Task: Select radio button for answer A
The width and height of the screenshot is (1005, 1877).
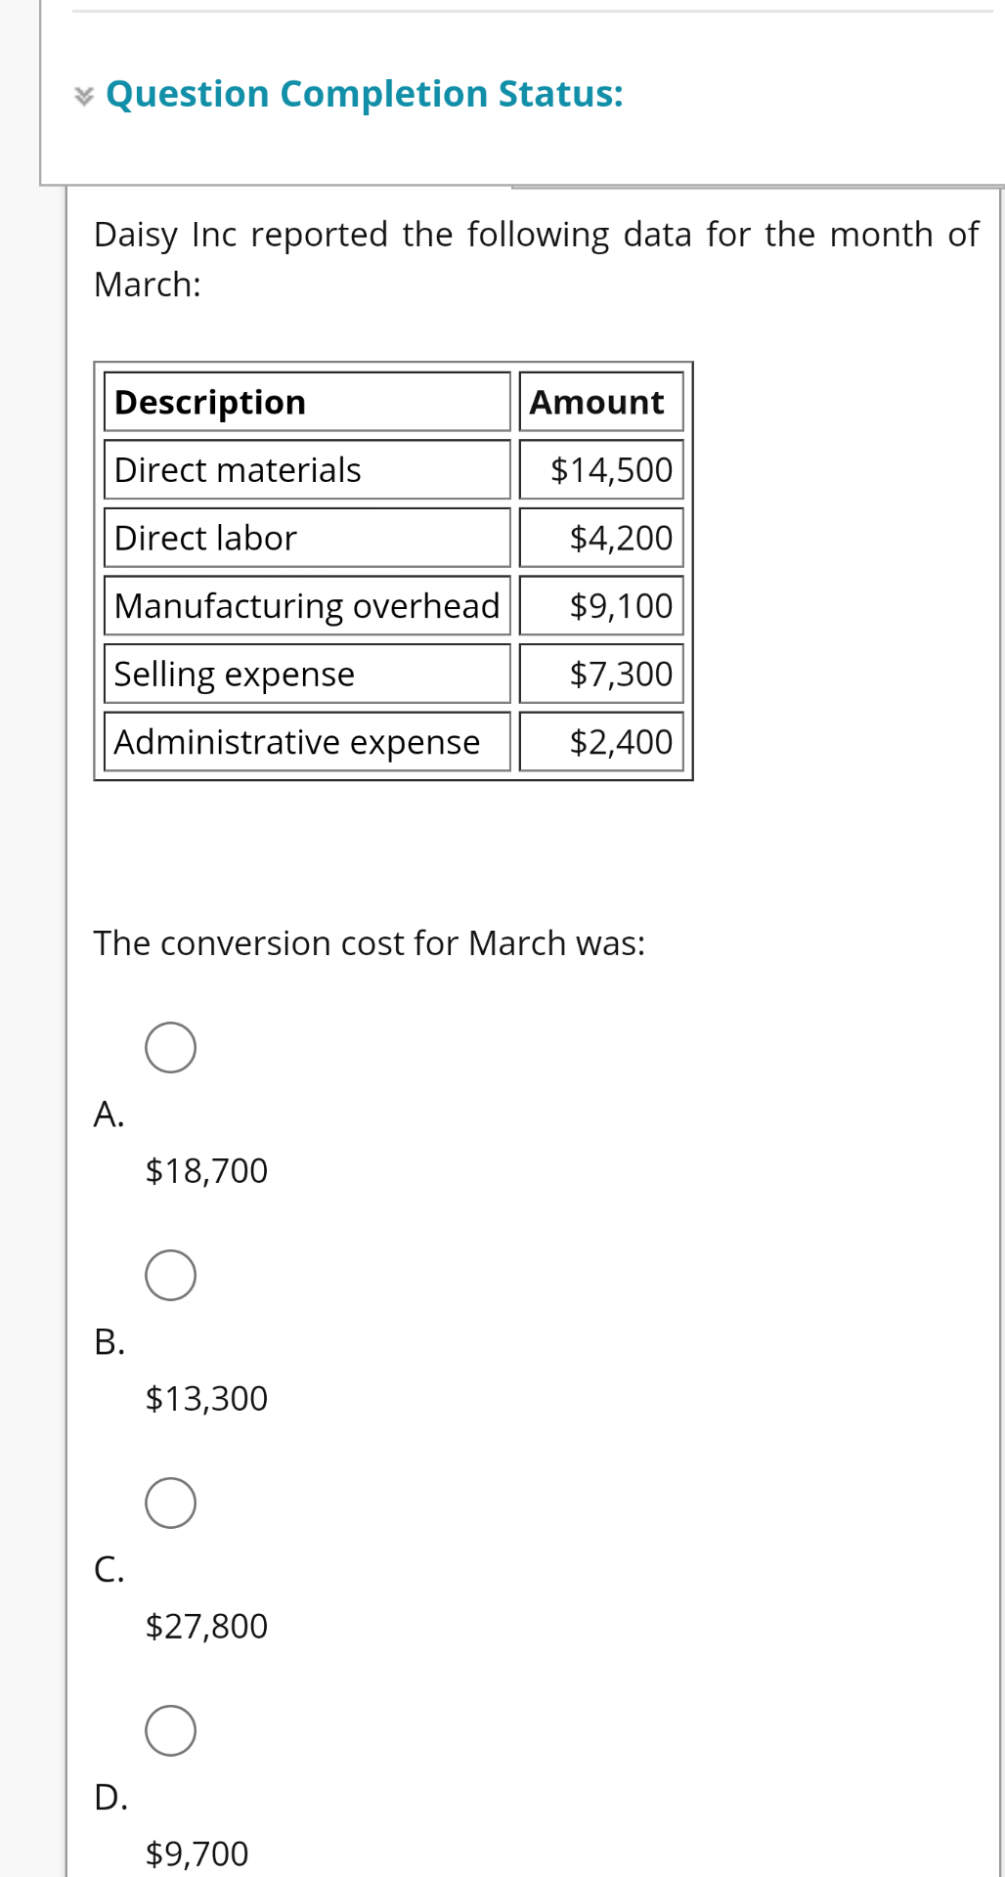Action: coord(170,1047)
